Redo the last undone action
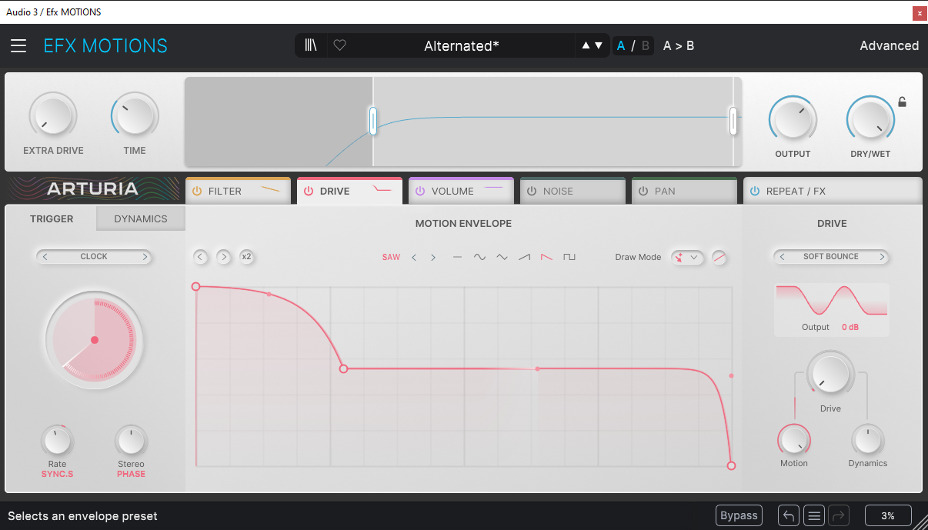This screenshot has height=530, width=928. point(840,515)
